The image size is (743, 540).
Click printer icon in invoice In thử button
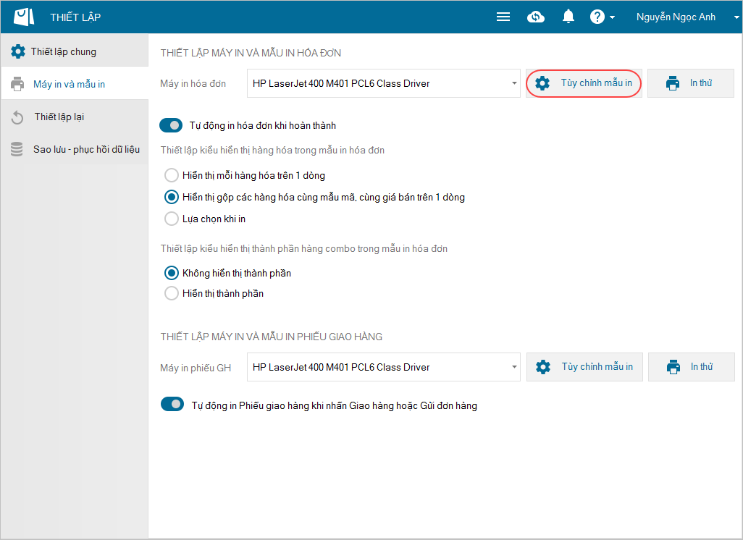pyautogui.click(x=673, y=83)
